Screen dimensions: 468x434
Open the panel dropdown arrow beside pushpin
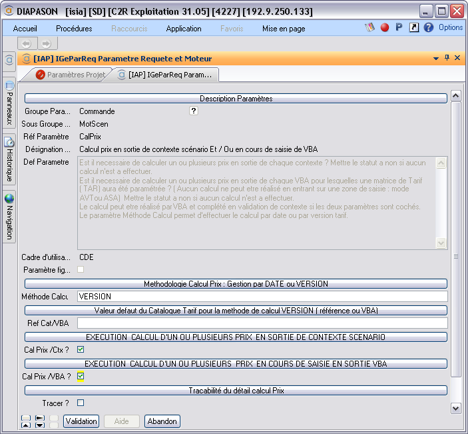436,58
